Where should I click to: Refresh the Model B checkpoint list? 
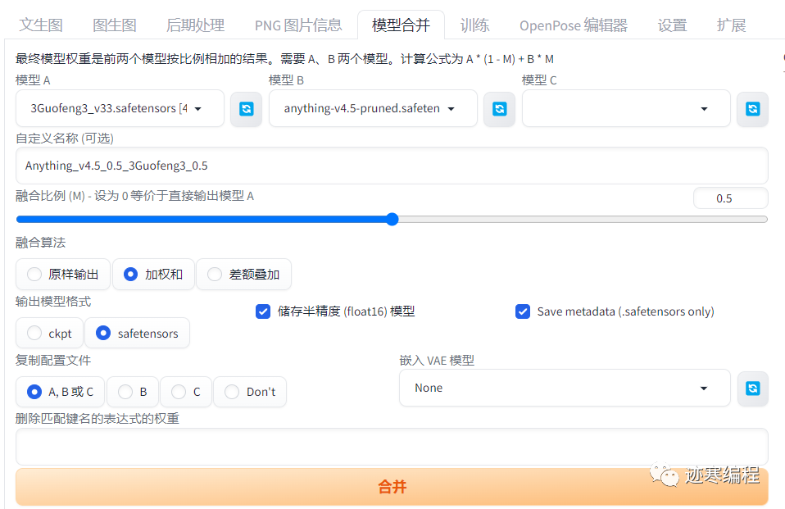(x=499, y=108)
